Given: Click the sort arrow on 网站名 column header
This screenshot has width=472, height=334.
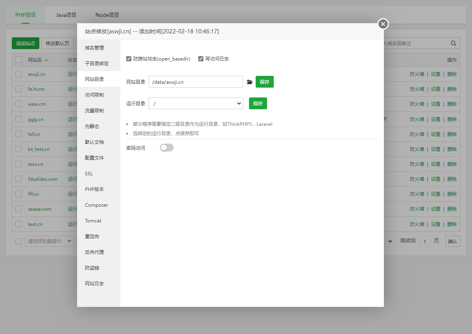Looking at the screenshot, I should click(x=47, y=60).
